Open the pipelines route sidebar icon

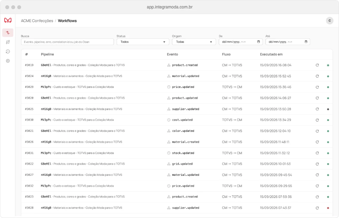[x=8, y=42]
